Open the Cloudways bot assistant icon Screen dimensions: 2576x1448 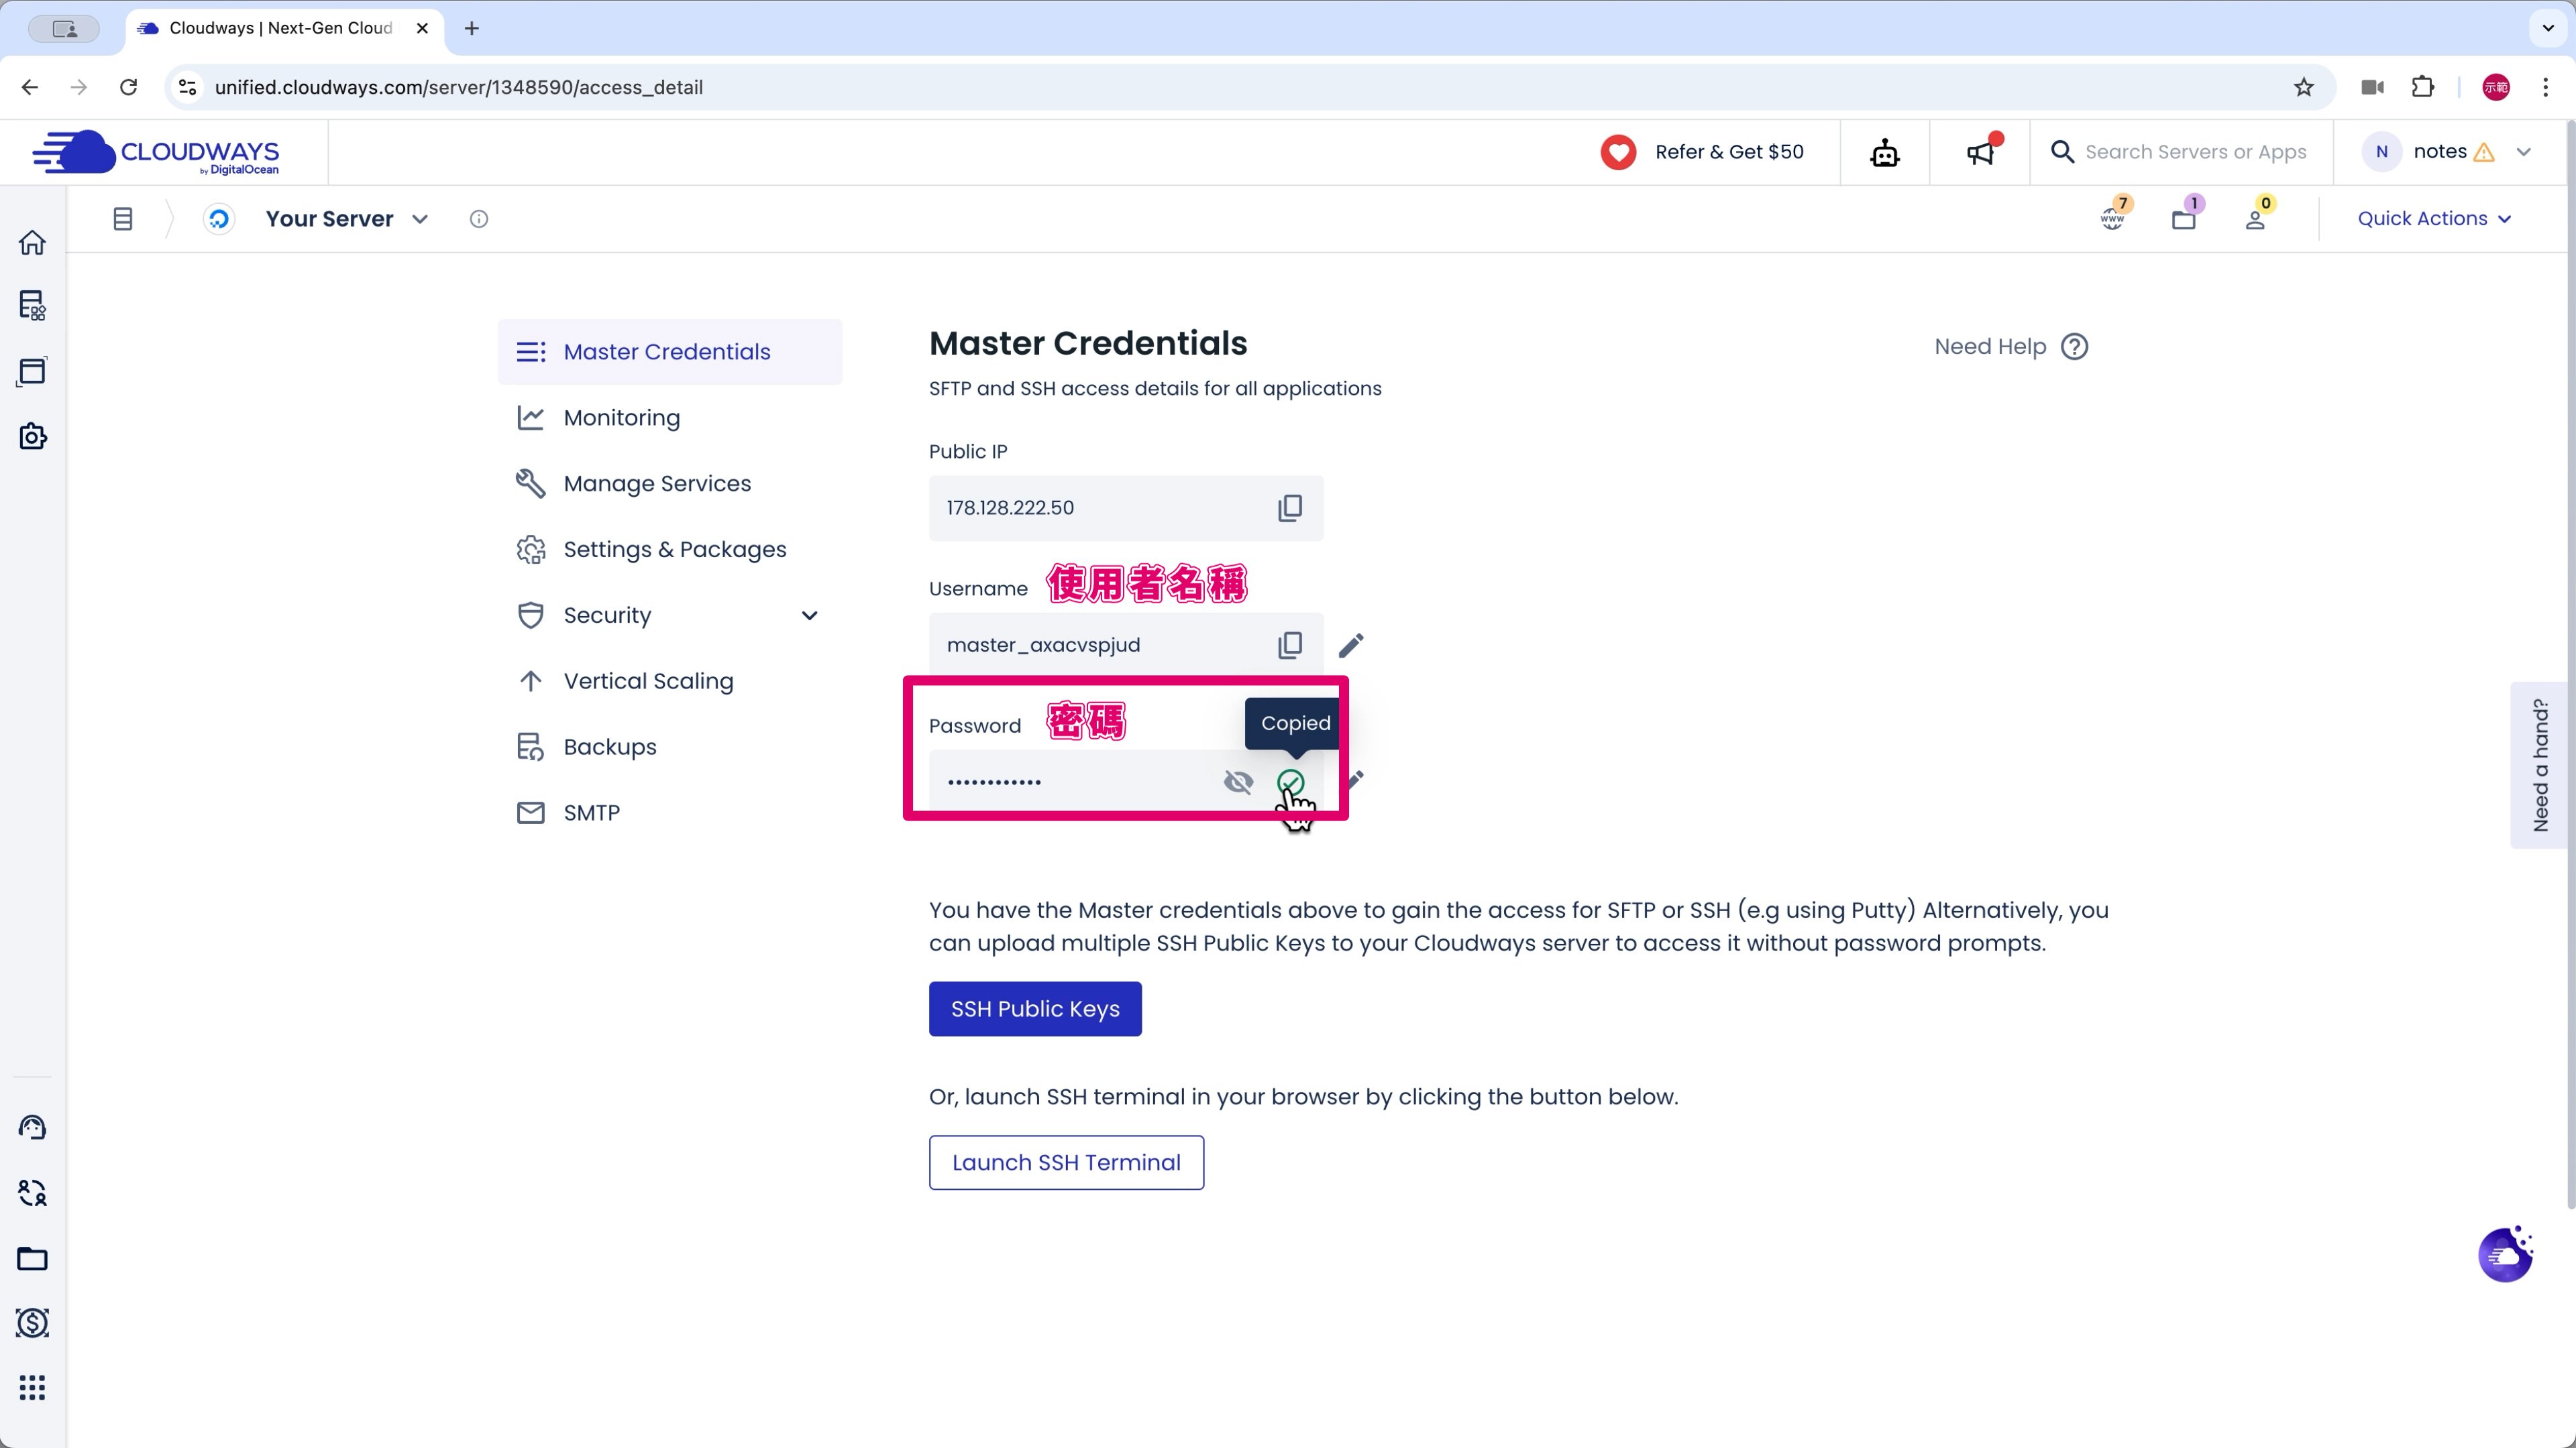1884,153
